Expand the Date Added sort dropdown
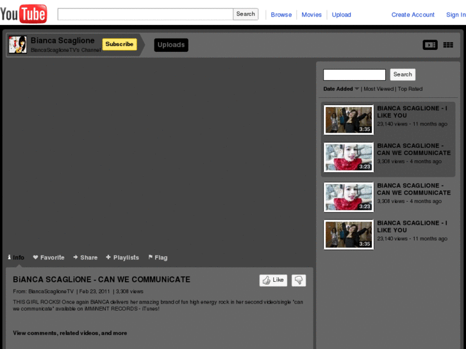The image size is (466, 349). (x=341, y=89)
